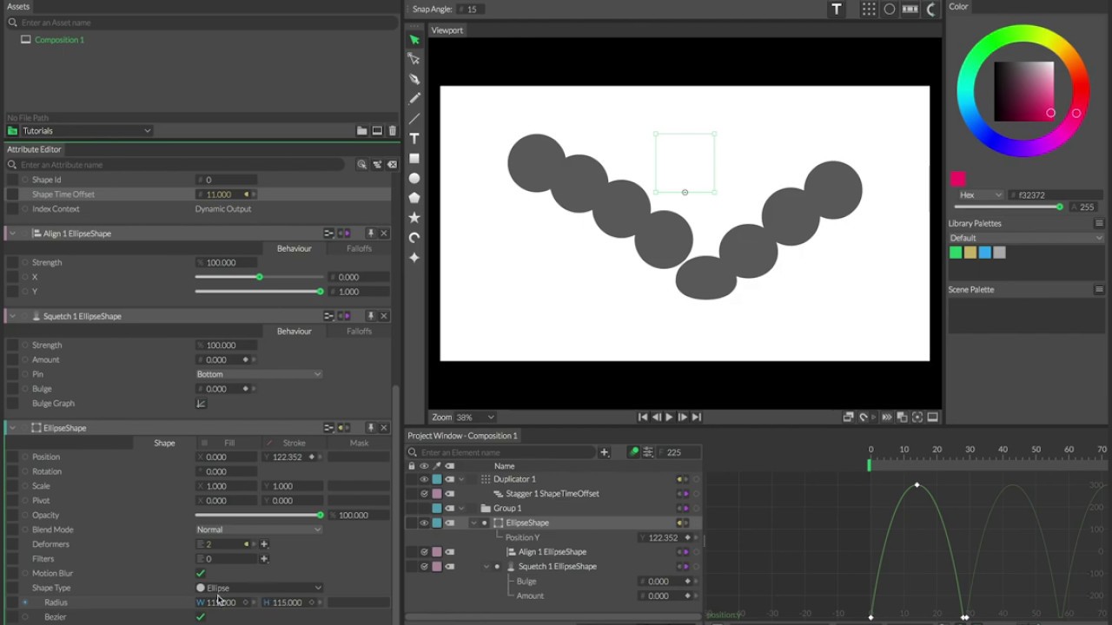The image size is (1112, 625).
Task: Select the Text tool in the left toolbar
Action: (414, 138)
